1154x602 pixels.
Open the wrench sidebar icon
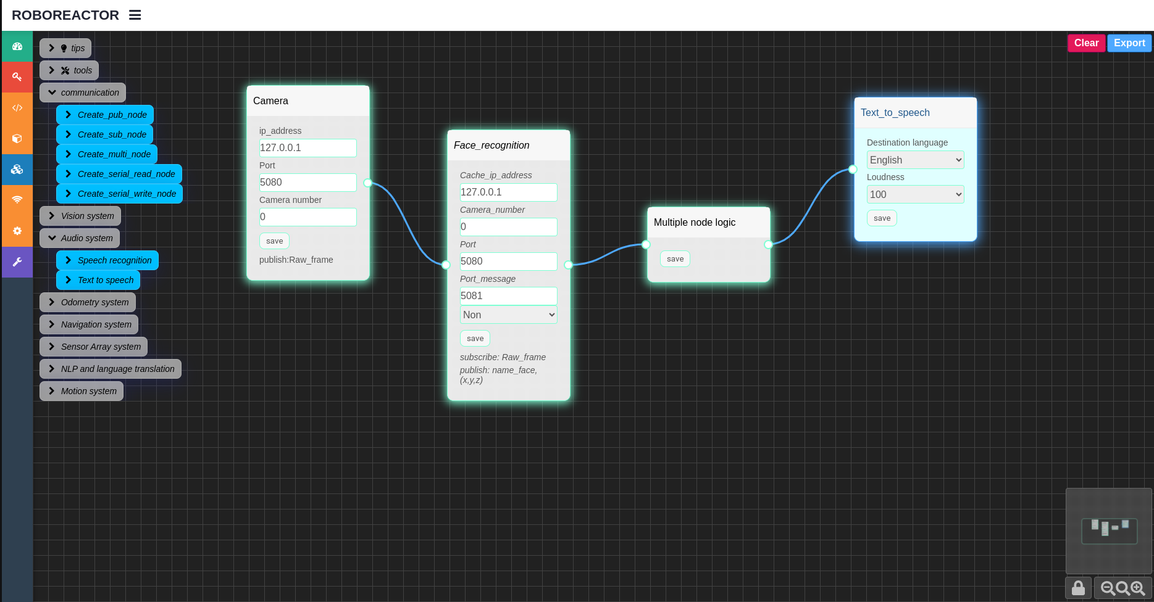click(17, 262)
